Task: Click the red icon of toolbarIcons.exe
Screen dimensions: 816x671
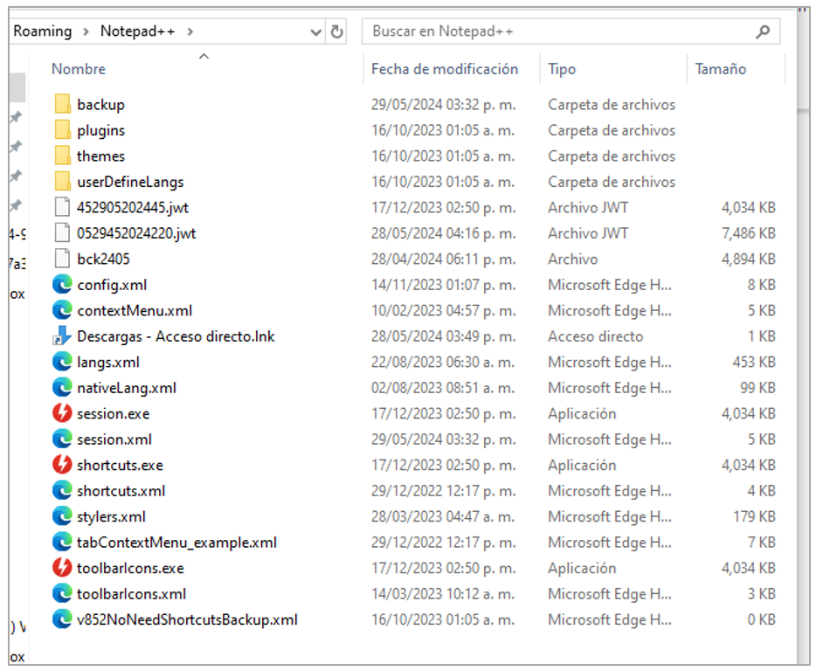Action: (x=62, y=568)
